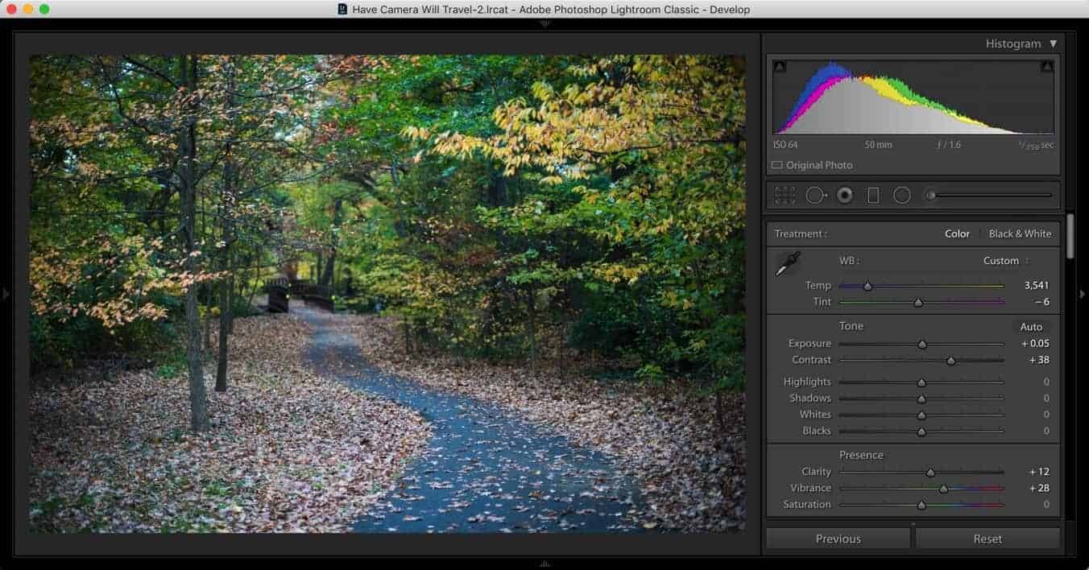Screen dimensions: 1089x570
Task: Click the Whites slider handle
Action: [921, 415]
